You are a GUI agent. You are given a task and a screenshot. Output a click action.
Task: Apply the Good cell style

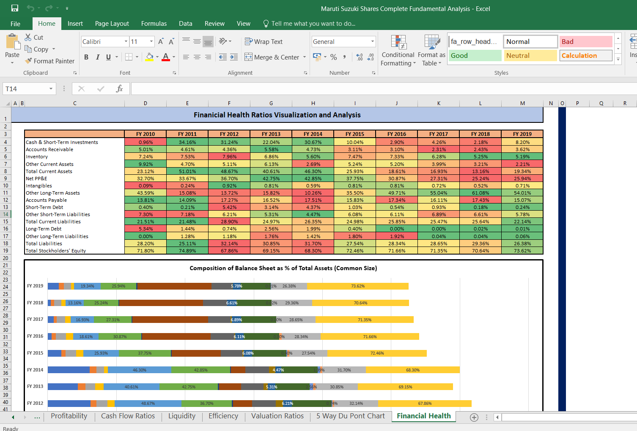pos(475,55)
